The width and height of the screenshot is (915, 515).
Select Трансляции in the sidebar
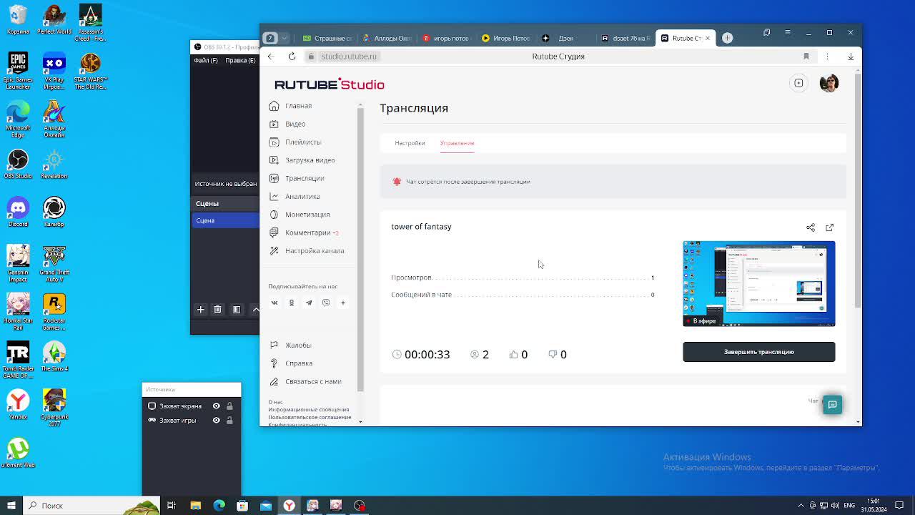[x=304, y=178]
